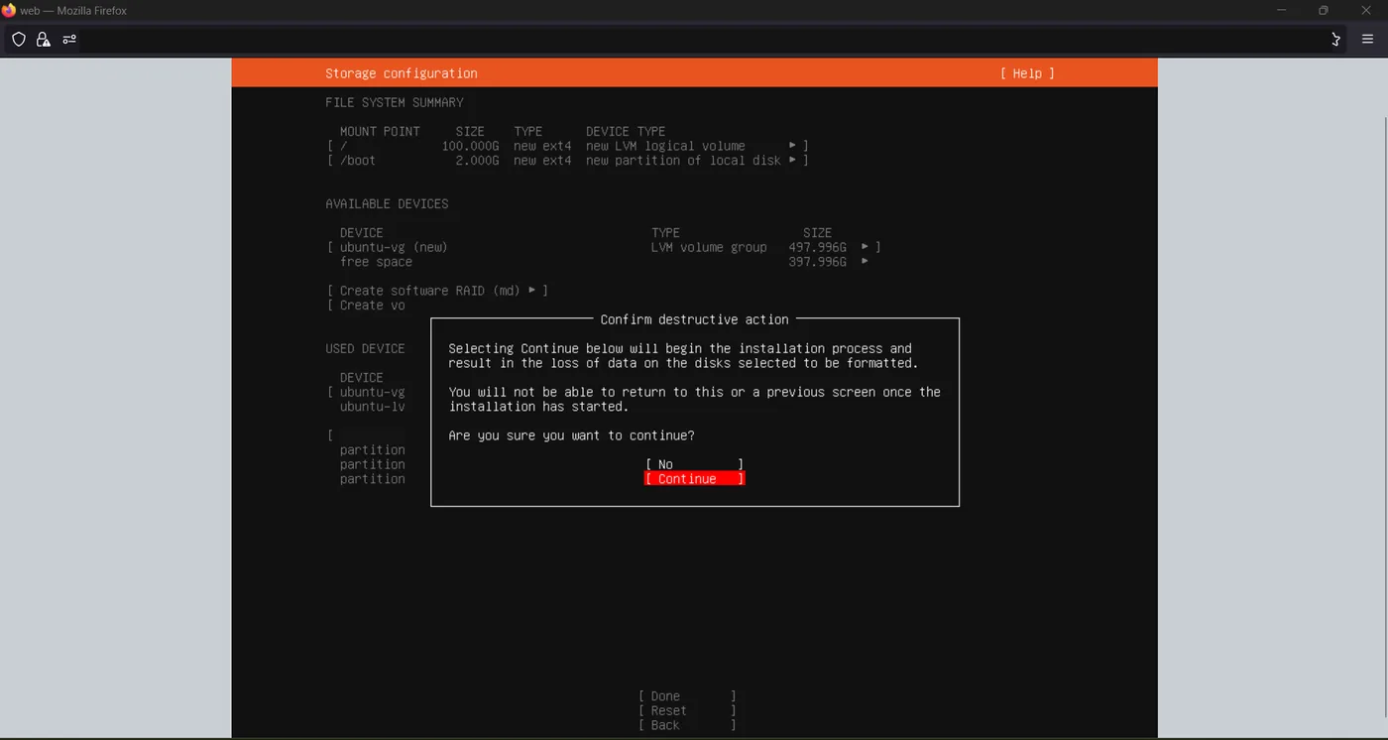Image resolution: width=1388 pixels, height=740 pixels.
Task: Expand the root mount point row arrow
Action: [793, 146]
